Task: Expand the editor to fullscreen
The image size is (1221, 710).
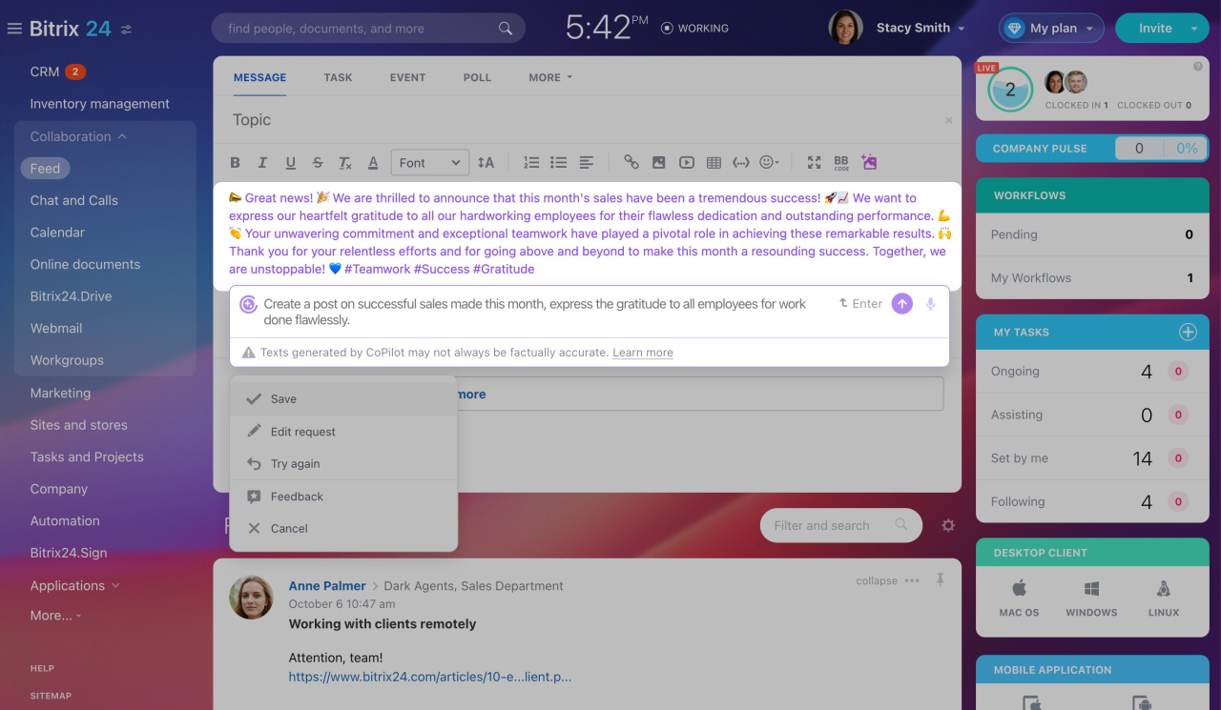Action: coord(814,163)
